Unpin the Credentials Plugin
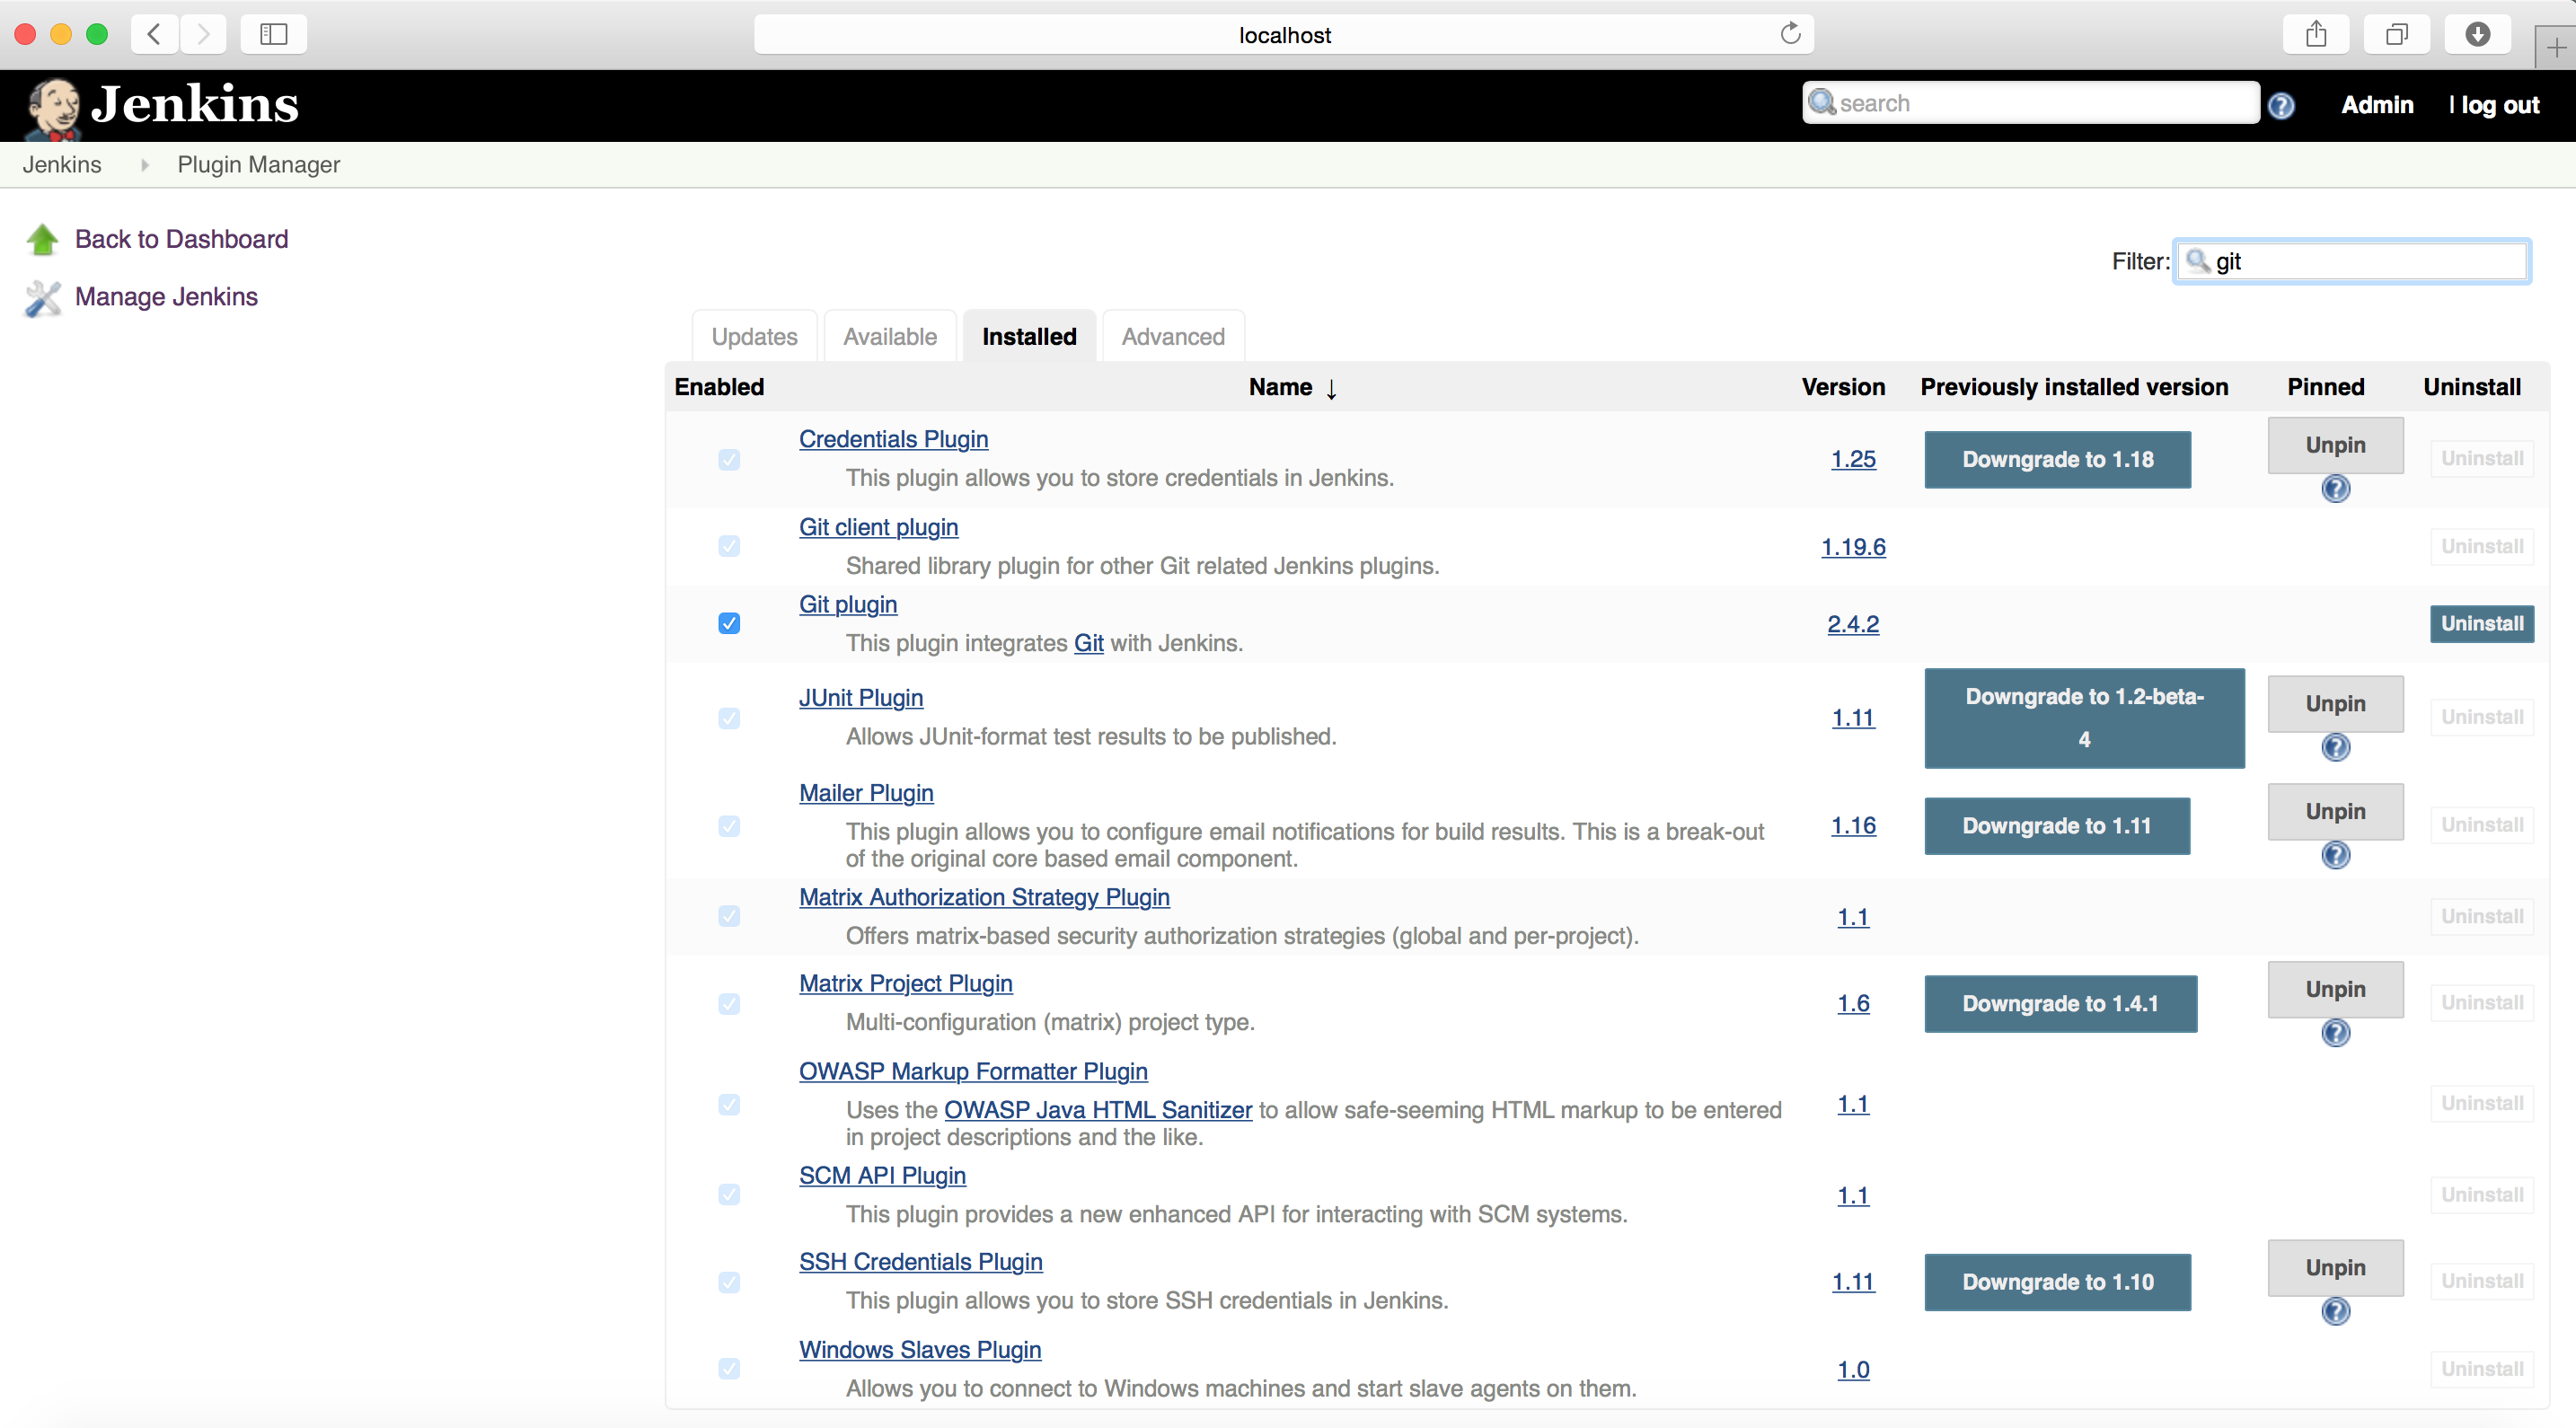 [x=2335, y=445]
